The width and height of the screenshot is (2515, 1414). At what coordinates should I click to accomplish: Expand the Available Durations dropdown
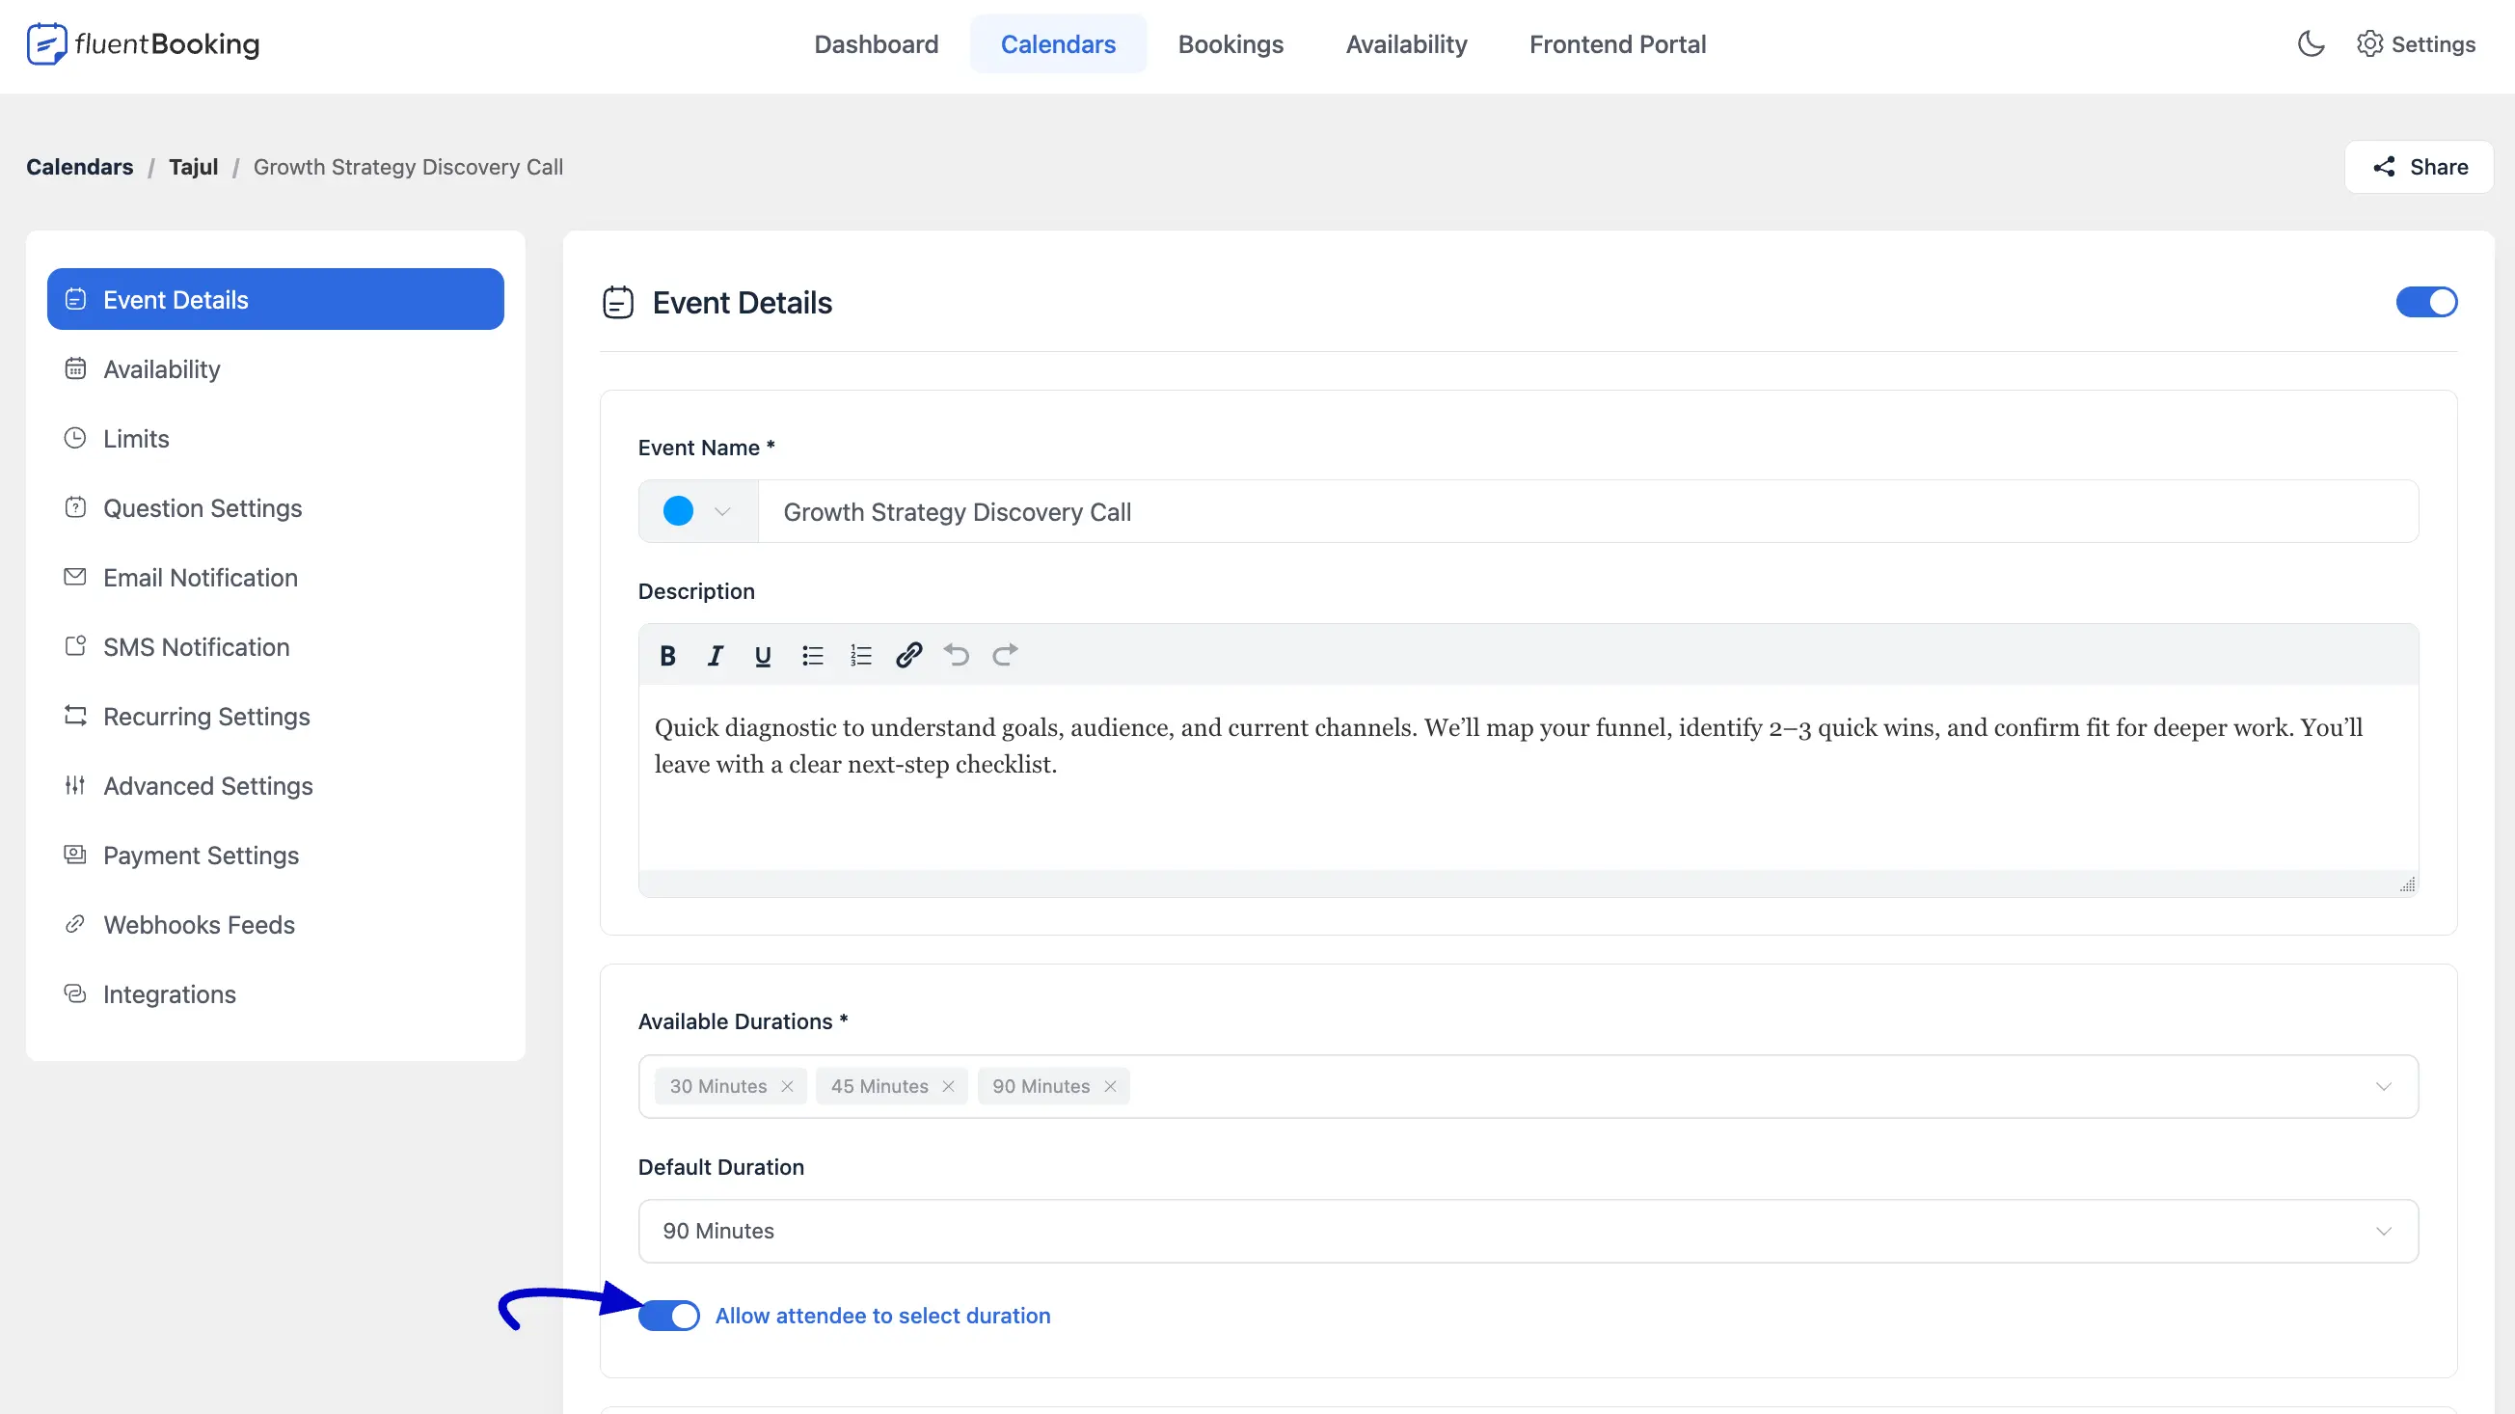pyautogui.click(x=2383, y=1086)
